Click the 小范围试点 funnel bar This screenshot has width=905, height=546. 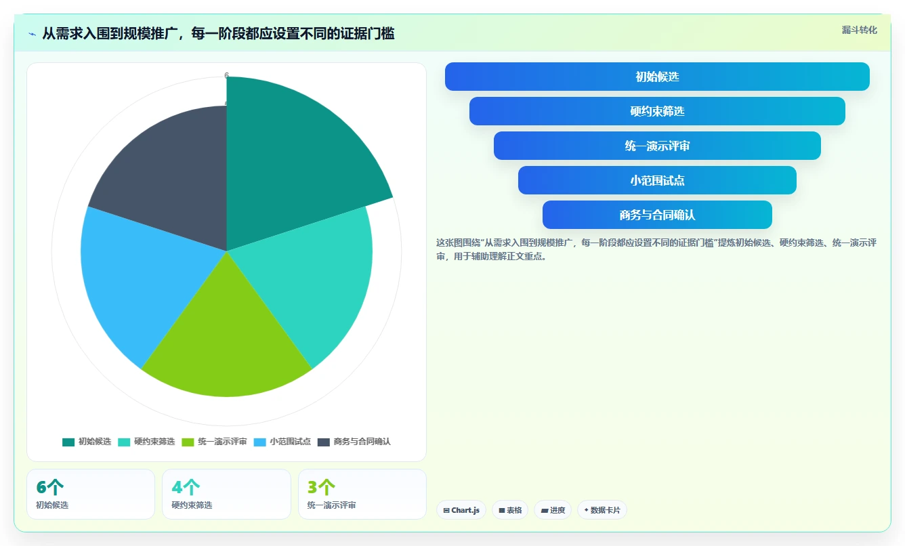point(657,180)
